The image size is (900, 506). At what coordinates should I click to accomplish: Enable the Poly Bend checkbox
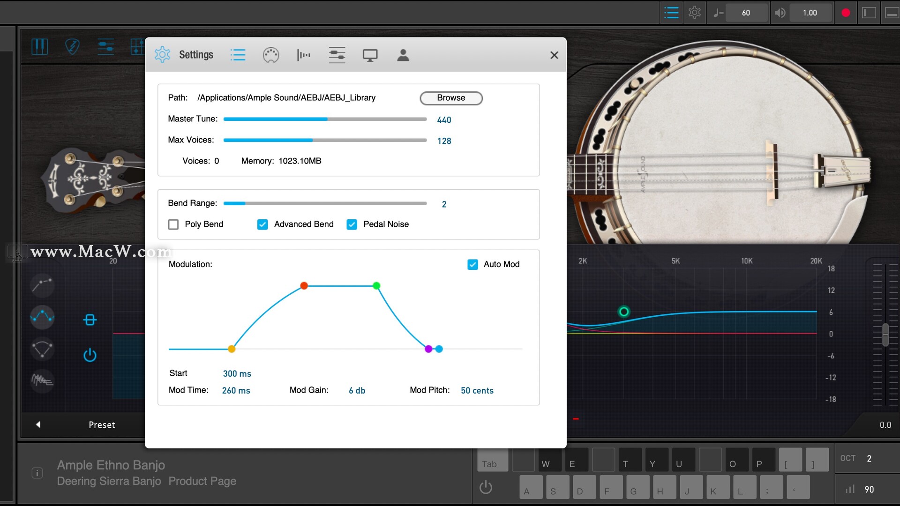[x=173, y=224]
